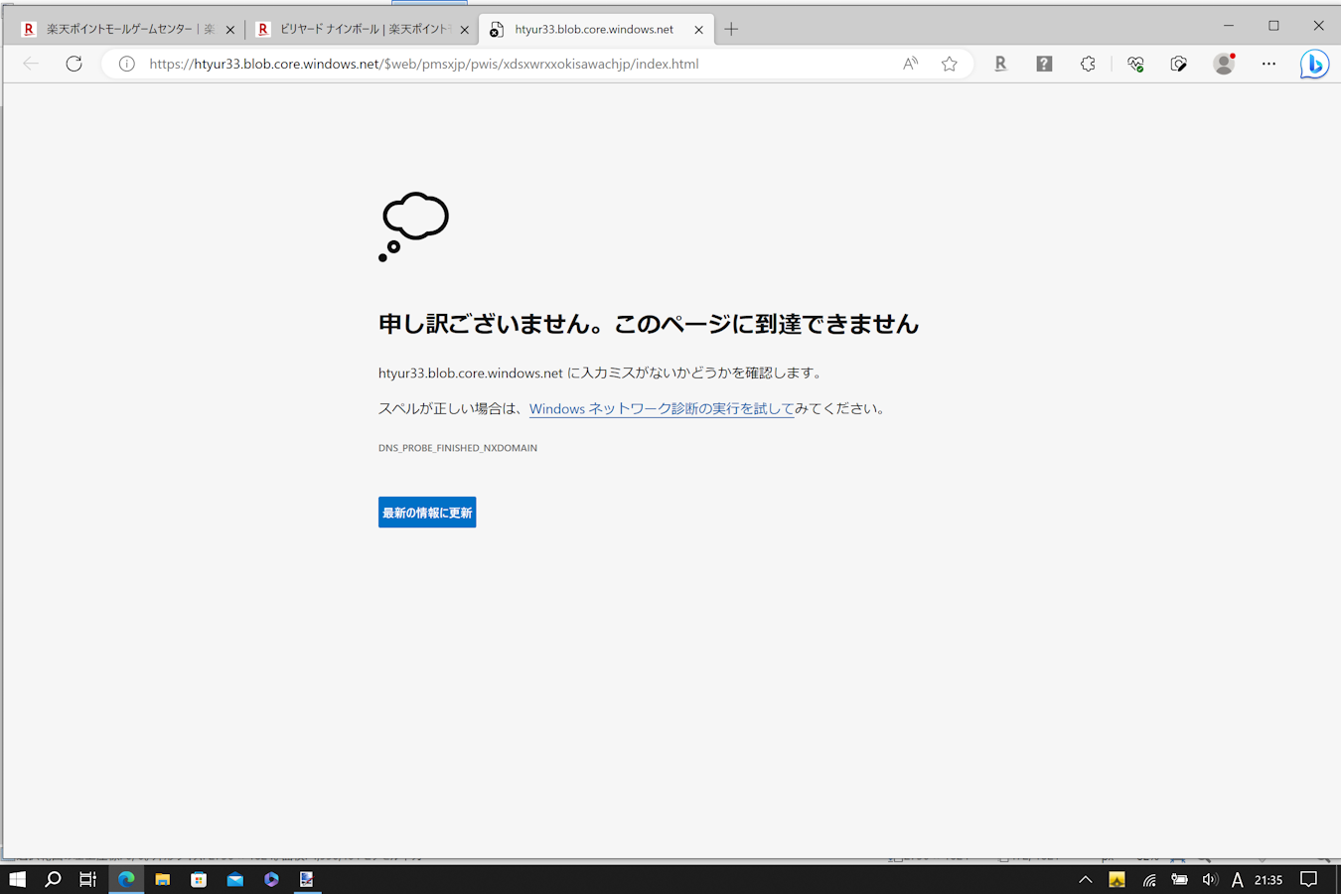Screen dimensions: 1341x894
Task: Click the user profile avatar
Action: click(1224, 64)
